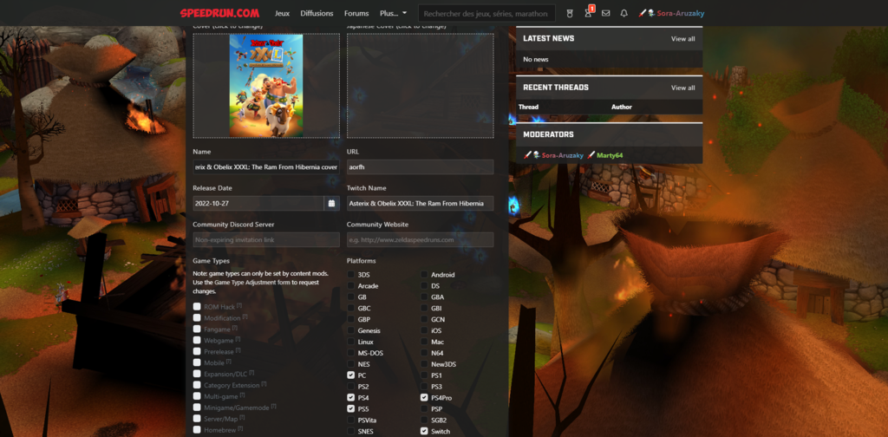
Task: Click the help icon beside ROM Hack
Action: coord(239,306)
